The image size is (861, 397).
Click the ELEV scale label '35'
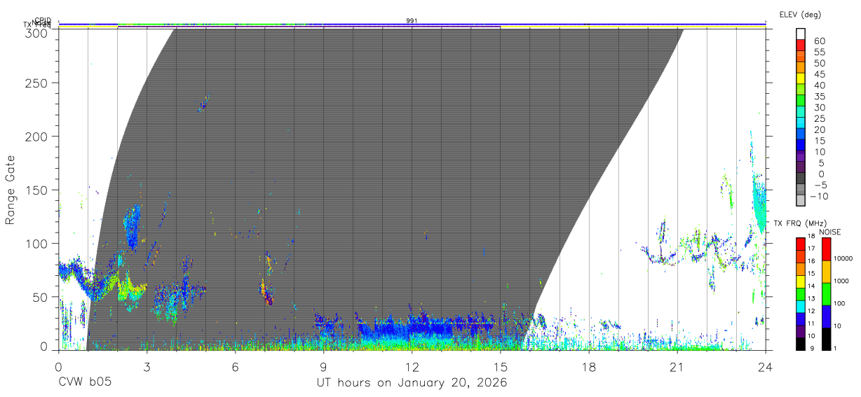pyautogui.click(x=819, y=97)
